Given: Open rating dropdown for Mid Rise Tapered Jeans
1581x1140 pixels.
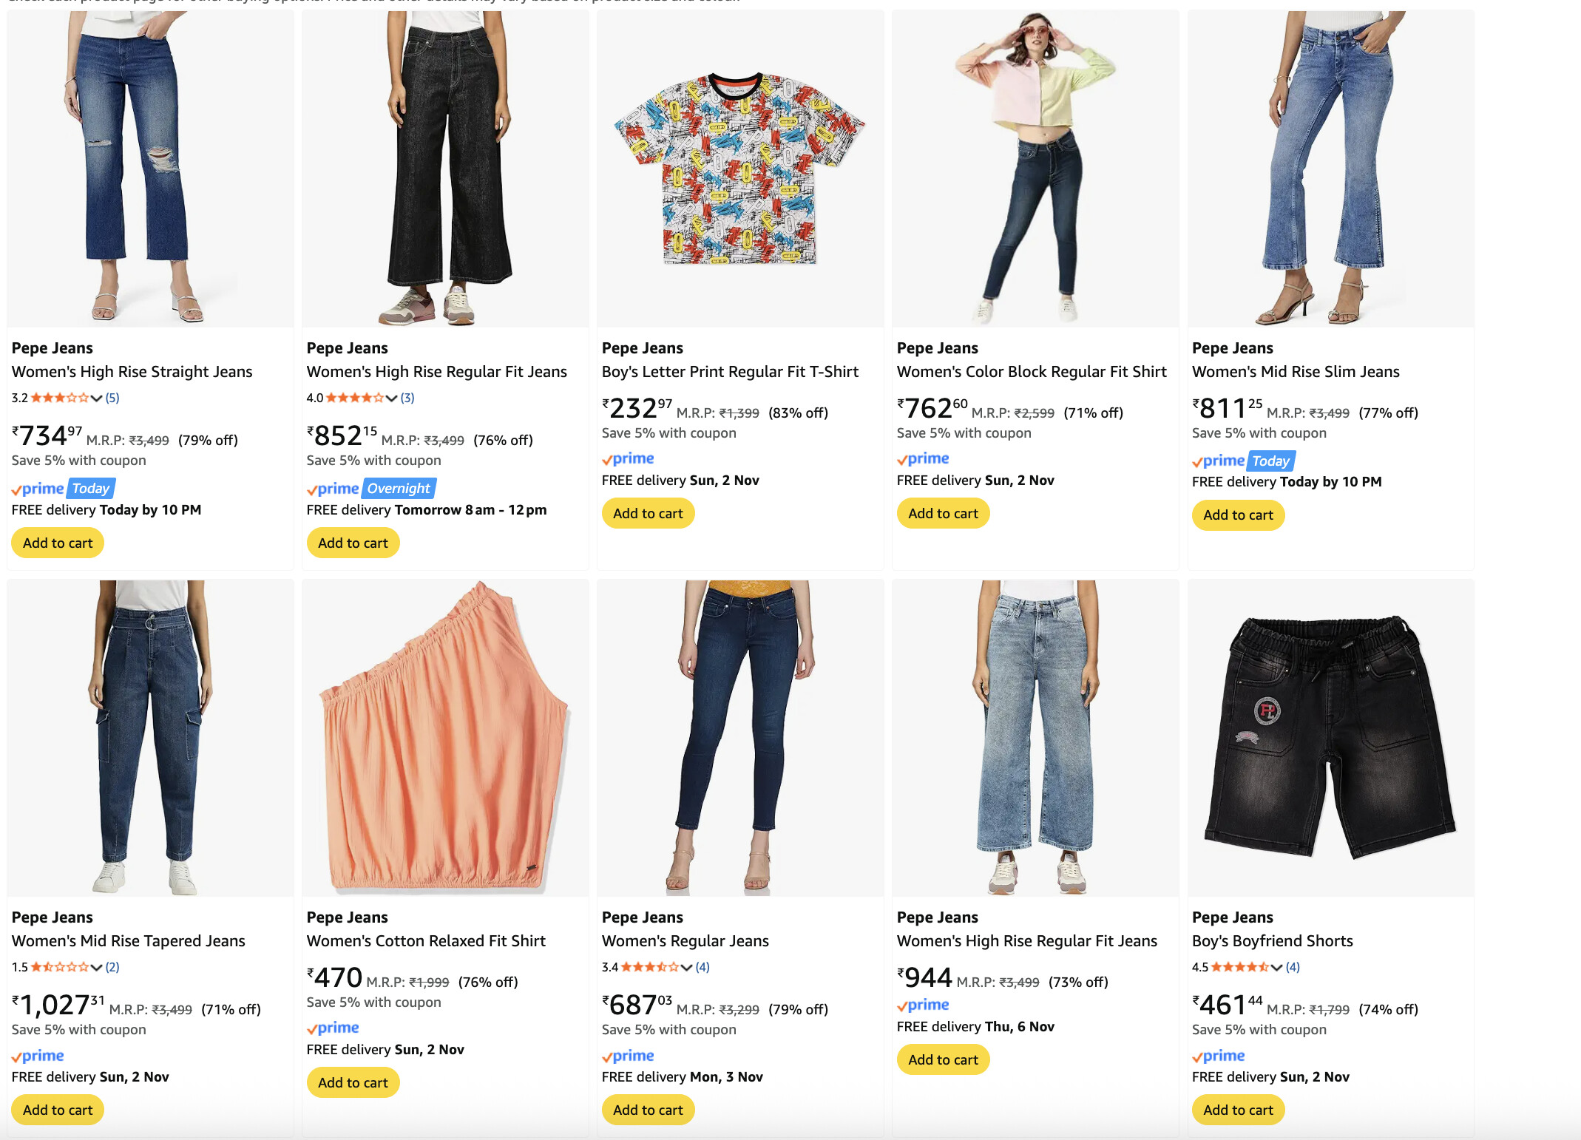Looking at the screenshot, I should (96, 967).
